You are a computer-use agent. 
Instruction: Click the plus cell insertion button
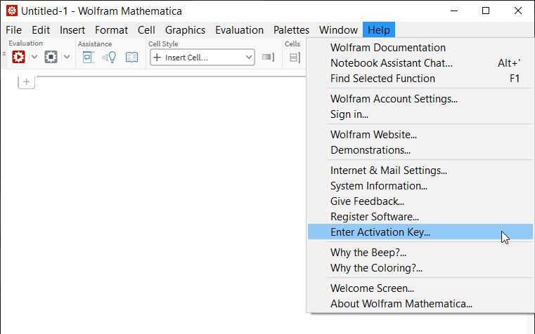click(x=26, y=81)
